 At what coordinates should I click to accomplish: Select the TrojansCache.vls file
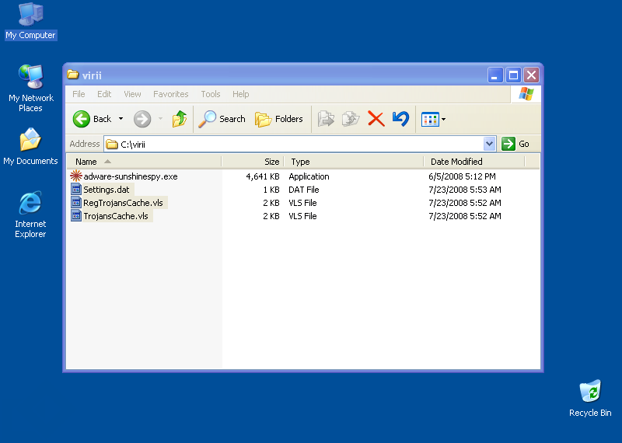(115, 216)
